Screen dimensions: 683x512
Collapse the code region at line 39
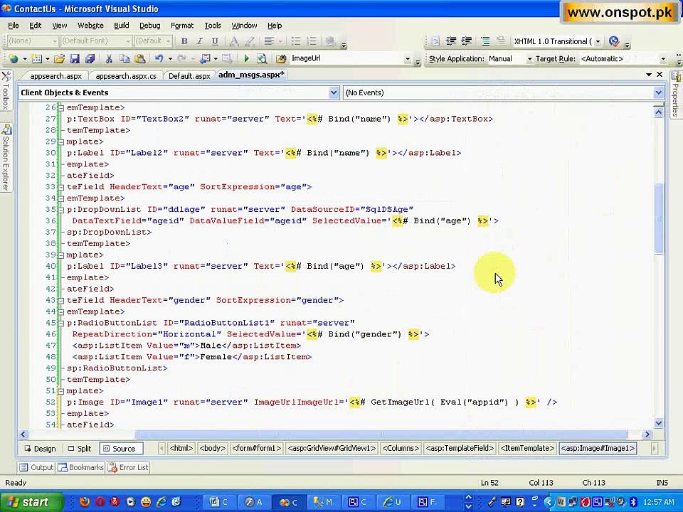click(x=61, y=255)
